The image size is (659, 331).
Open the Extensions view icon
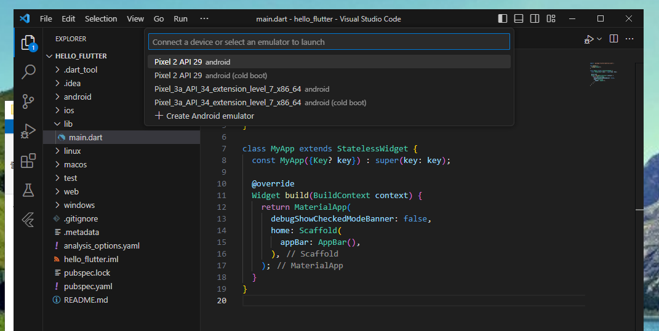(28, 161)
